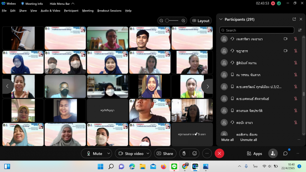This screenshot has width=306, height=172.
Task: Open the Chat bubble icon
Action: (286, 154)
